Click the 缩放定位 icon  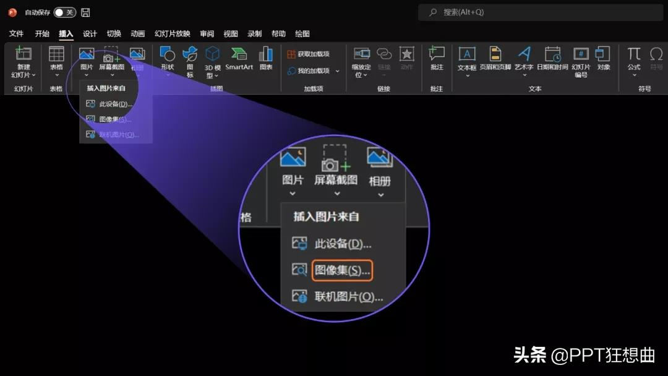361,54
